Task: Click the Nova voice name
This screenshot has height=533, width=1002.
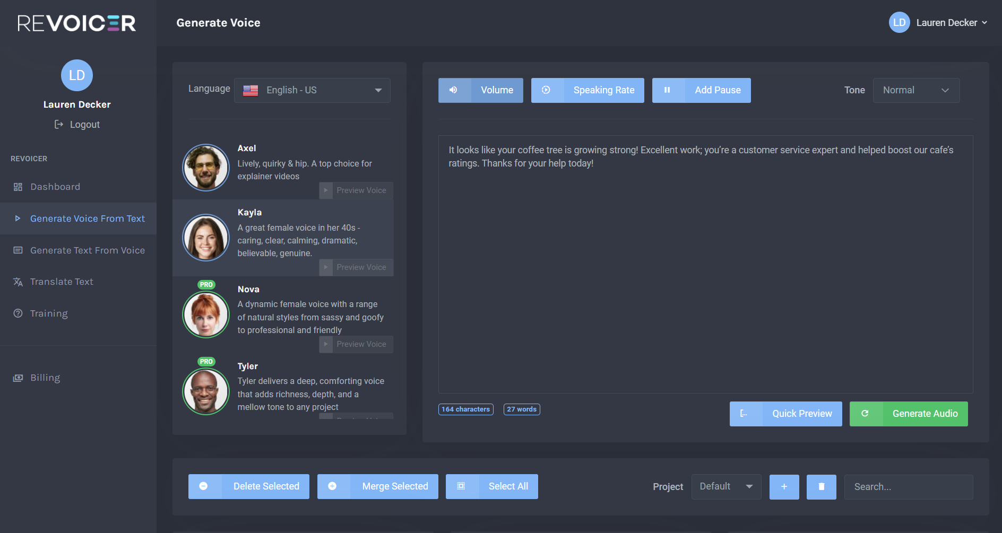Action: [x=248, y=289]
